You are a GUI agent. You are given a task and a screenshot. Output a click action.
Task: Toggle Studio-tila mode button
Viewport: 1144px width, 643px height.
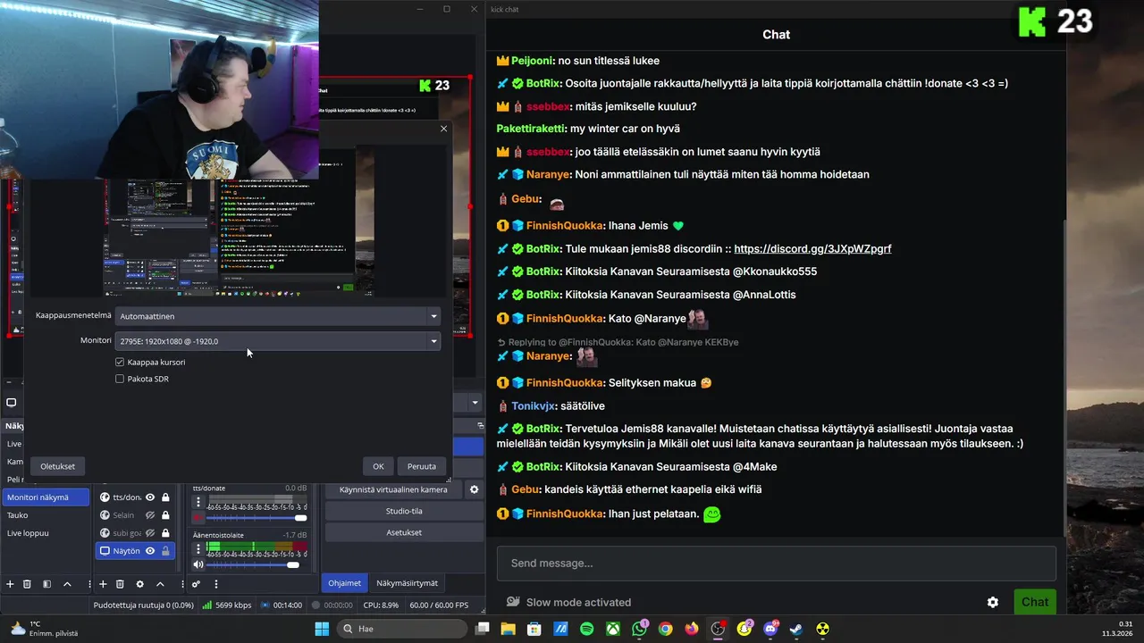pos(404,511)
